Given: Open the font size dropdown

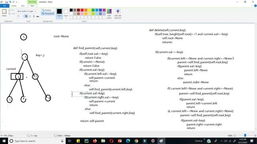Looking at the screenshot, I should pyautogui.click(x=22, y=16).
